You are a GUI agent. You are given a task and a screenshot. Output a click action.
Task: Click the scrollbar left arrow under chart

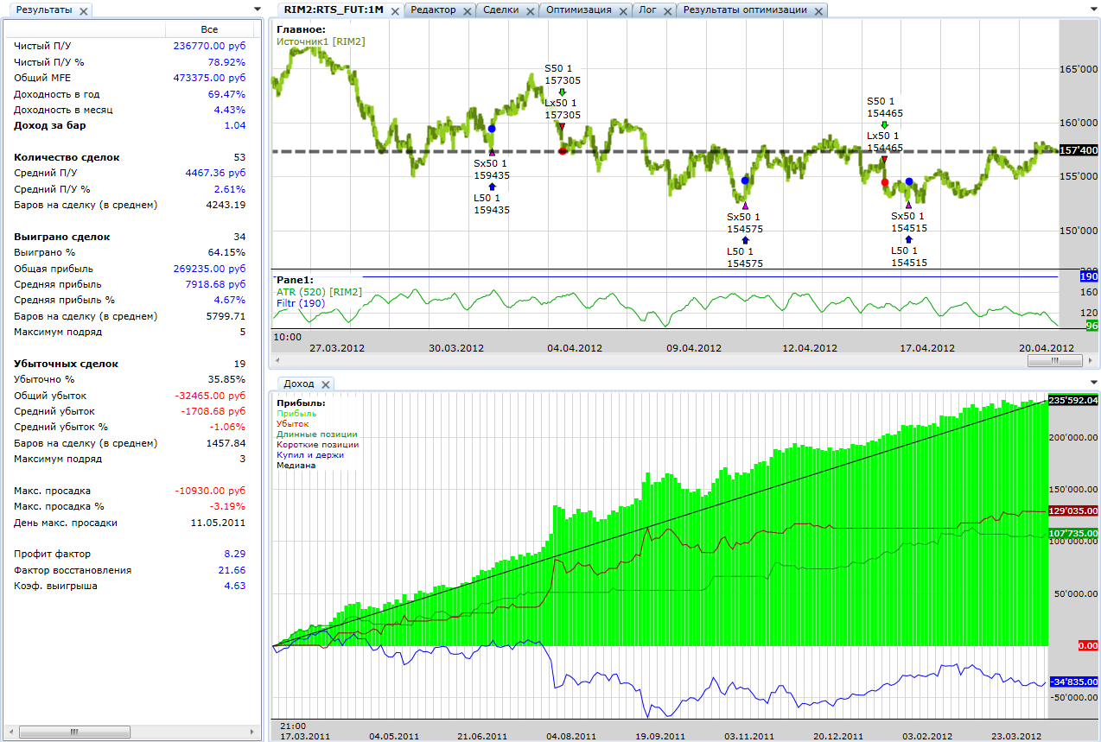tap(277, 361)
